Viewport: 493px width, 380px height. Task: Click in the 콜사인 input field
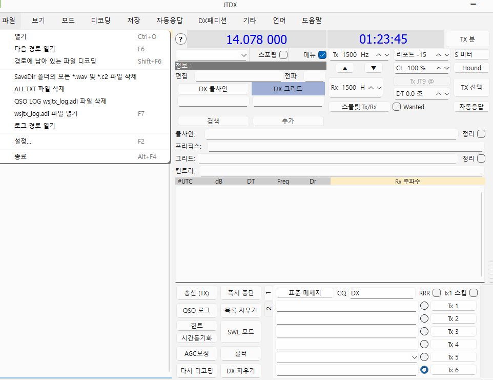[x=331, y=134]
